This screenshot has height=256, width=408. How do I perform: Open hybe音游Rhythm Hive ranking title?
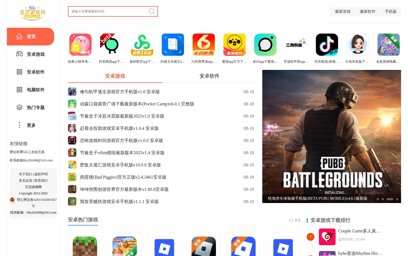point(360,253)
